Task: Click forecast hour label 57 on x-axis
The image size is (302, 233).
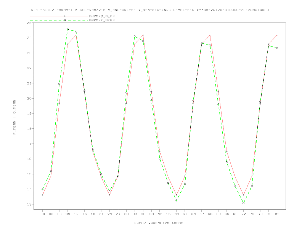Action: (x=202, y=214)
